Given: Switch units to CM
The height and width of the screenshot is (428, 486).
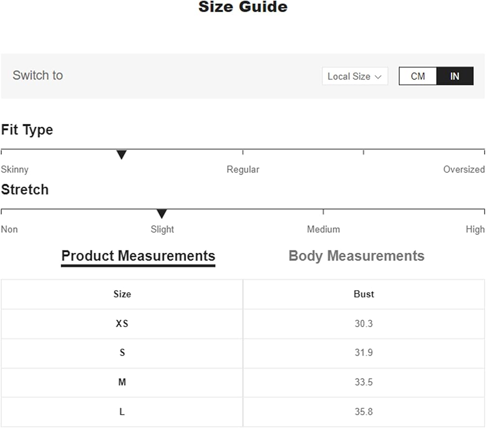Looking at the screenshot, I should (417, 76).
